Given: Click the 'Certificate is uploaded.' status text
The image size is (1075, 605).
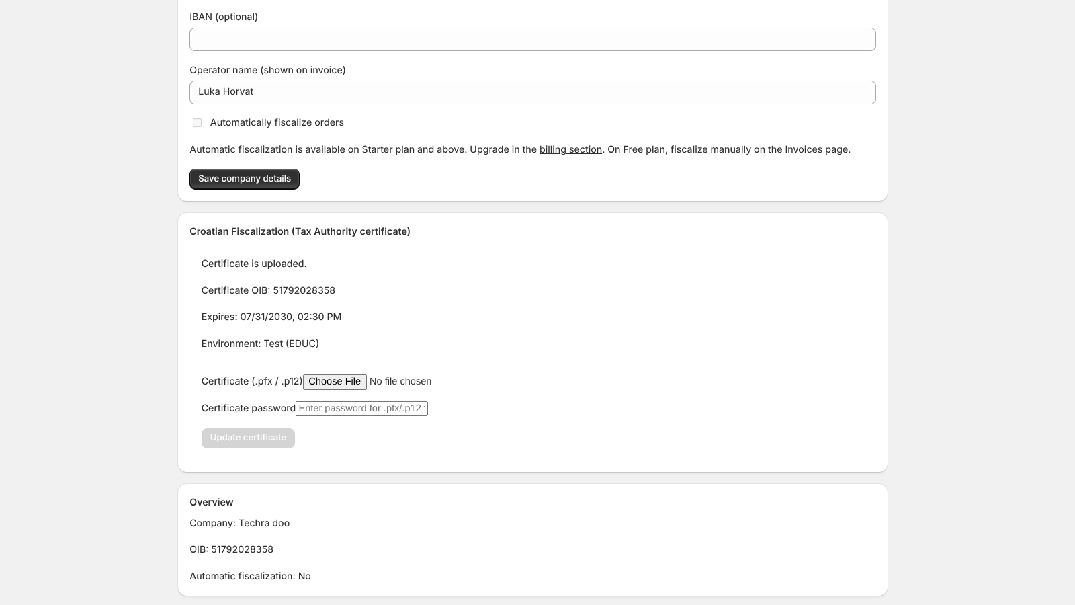Looking at the screenshot, I should tap(254, 264).
